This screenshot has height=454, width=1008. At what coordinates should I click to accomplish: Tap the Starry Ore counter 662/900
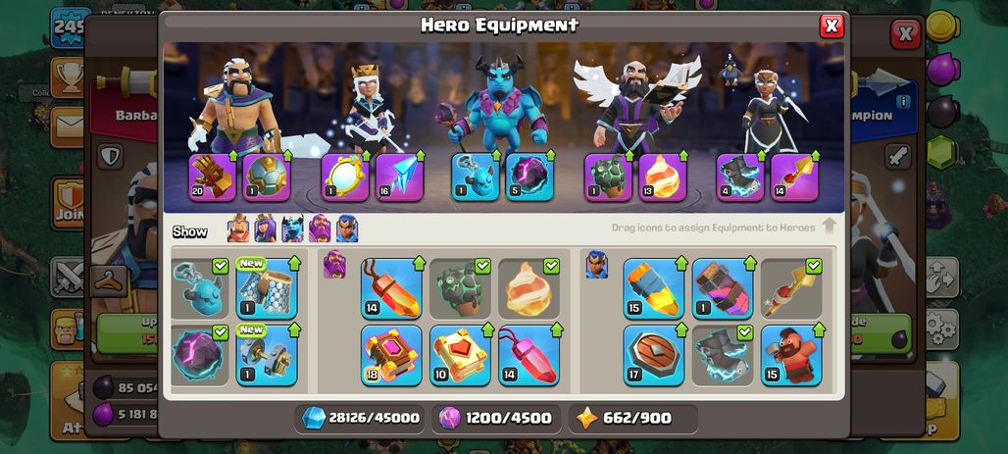633,418
